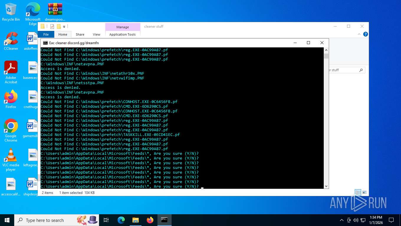Click the Windows Start button
Viewport: 401px width, 226px height.
point(7,220)
